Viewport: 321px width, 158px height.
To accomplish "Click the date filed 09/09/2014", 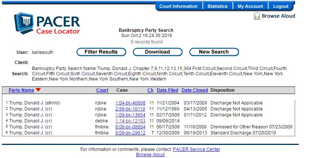I will pyautogui.click(x=168, y=121).
